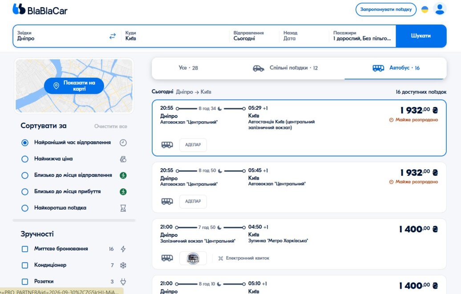Viewport: 461px width, 294px height.
Task: Open the Пасажири passenger selector
Action: [363, 36]
